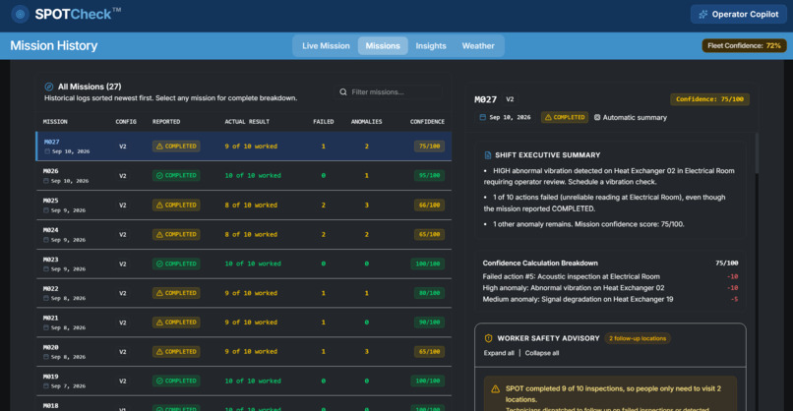Click 'Medium anomaly: Signal degradation' line
793x411 pixels.
coord(578,299)
